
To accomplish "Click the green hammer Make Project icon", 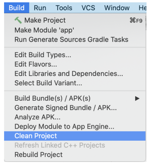I will click(18, 20).
